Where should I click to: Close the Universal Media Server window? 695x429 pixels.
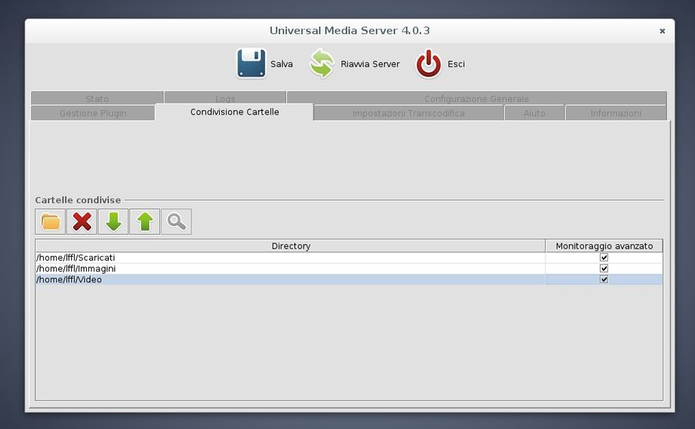(663, 31)
